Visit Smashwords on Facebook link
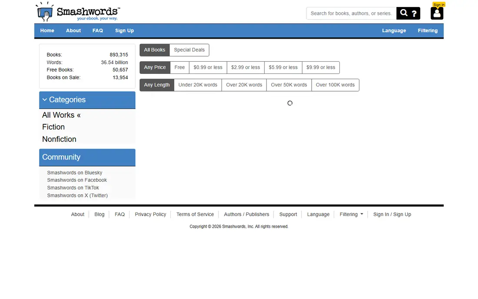This screenshot has width=478, height=299. (77, 180)
